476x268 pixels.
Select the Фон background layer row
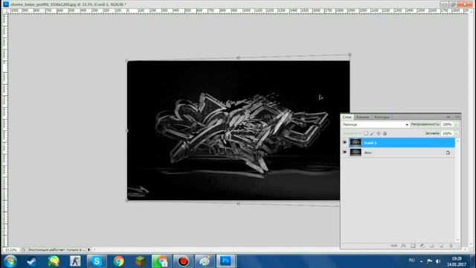[398, 153]
